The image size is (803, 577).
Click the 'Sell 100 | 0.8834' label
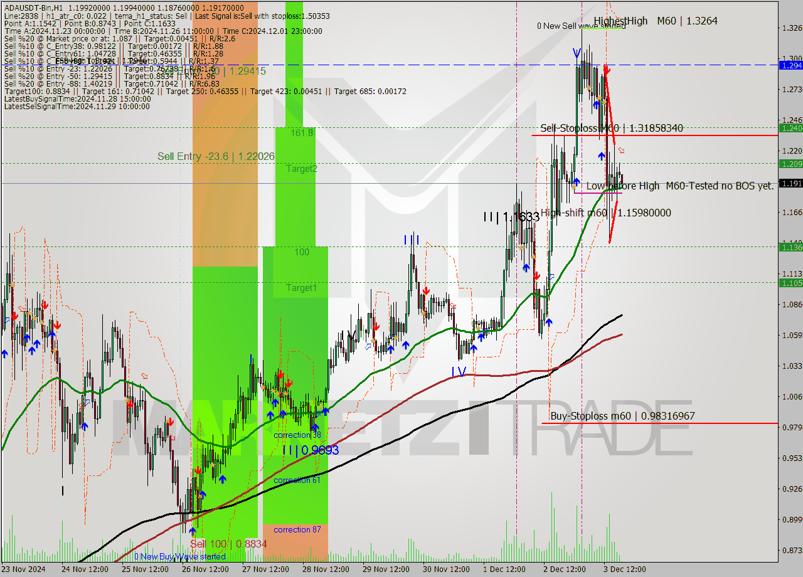(x=229, y=544)
